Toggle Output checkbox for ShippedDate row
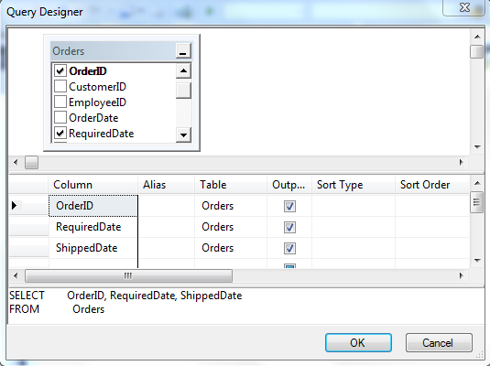 click(x=289, y=248)
